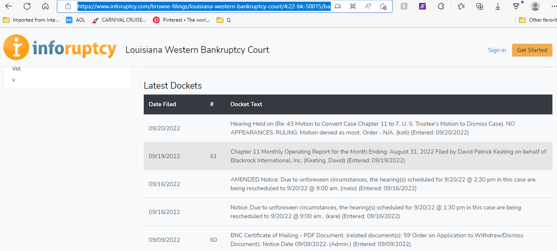Image resolution: width=557 pixels, height=251 pixels.
Task: Go back using the browser back arrow
Action: (8, 6)
